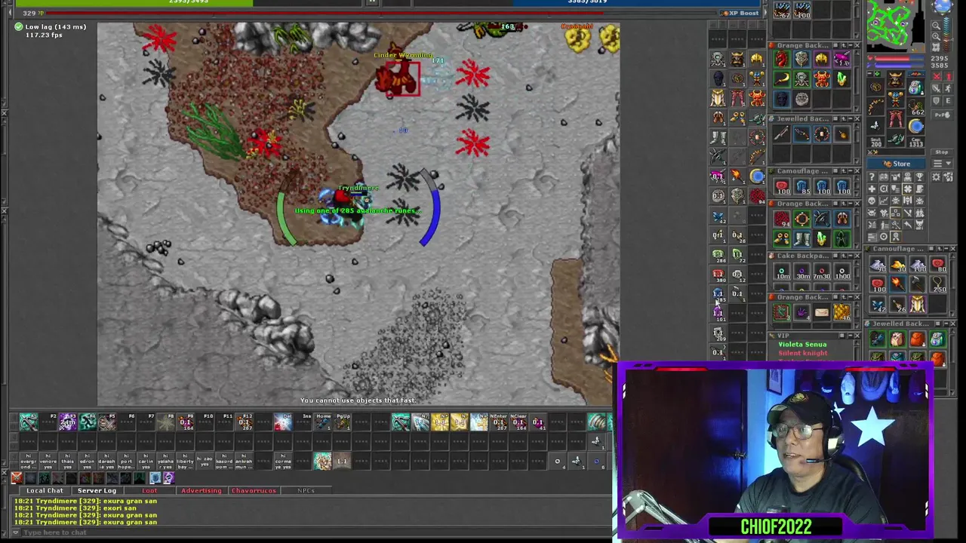Zoom in the minimap
Viewport: 966px width, 543px height.
(936, 36)
